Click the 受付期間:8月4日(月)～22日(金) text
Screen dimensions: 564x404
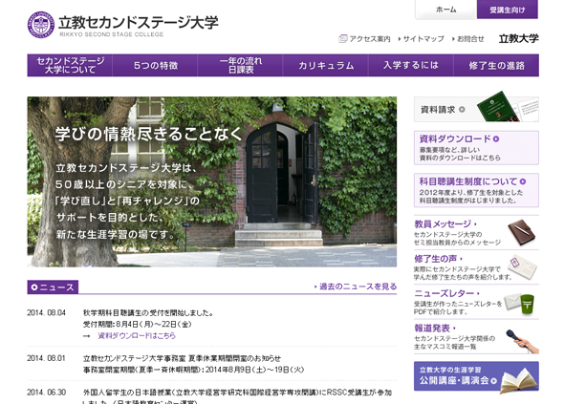pyautogui.click(x=137, y=325)
